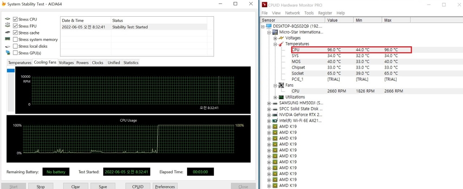The image size is (463, 189).
Task: Click the monitor icon beside Stress GPU(s)
Action: coord(8,52)
